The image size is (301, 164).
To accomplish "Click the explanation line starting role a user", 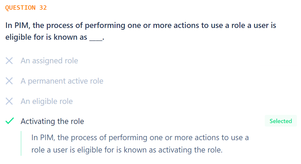I will [x=127, y=150].
